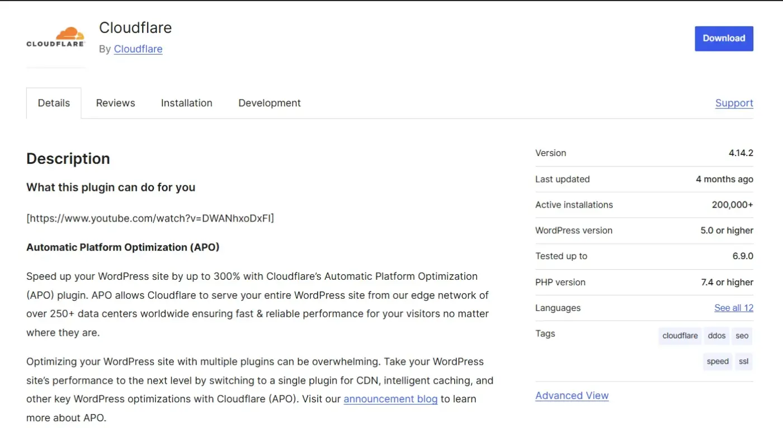Screen dimensions: 783x428
Task: Click the version value 4.14.2
Action: tap(740, 153)
